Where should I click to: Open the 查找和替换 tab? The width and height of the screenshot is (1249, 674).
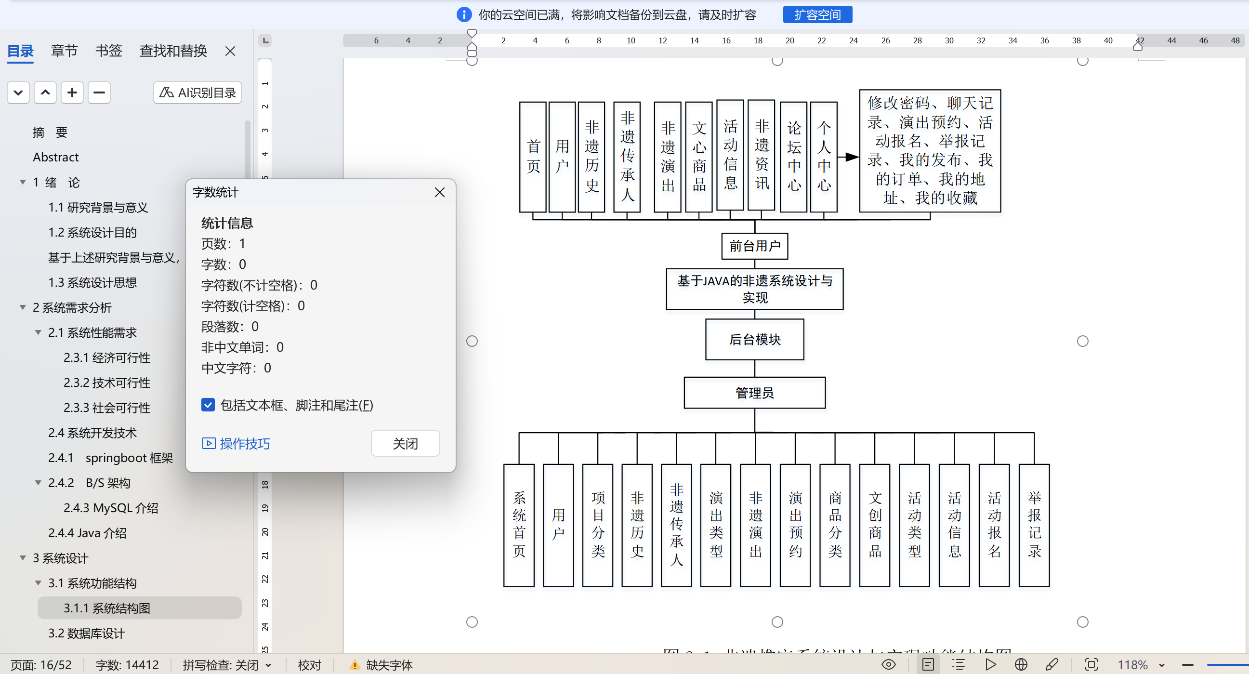coord(173,51)
